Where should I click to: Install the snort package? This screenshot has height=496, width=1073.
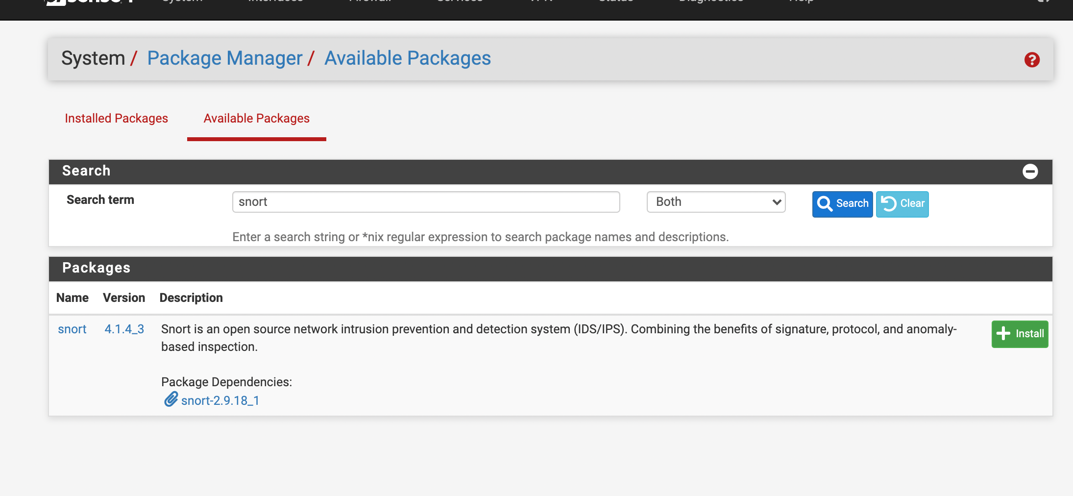pos(1020,334)
